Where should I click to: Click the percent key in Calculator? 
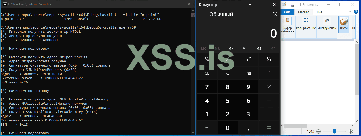pyautogui.click(x=207, y=59)
